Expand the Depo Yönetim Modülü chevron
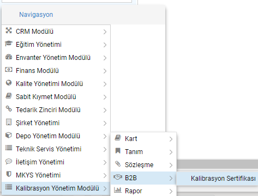The height and width of the screenshot is (196, 258). pyautogui.click(x=105, y=136)
